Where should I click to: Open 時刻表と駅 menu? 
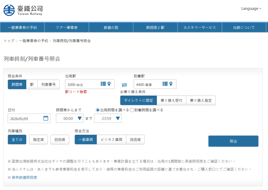[155, 27]
